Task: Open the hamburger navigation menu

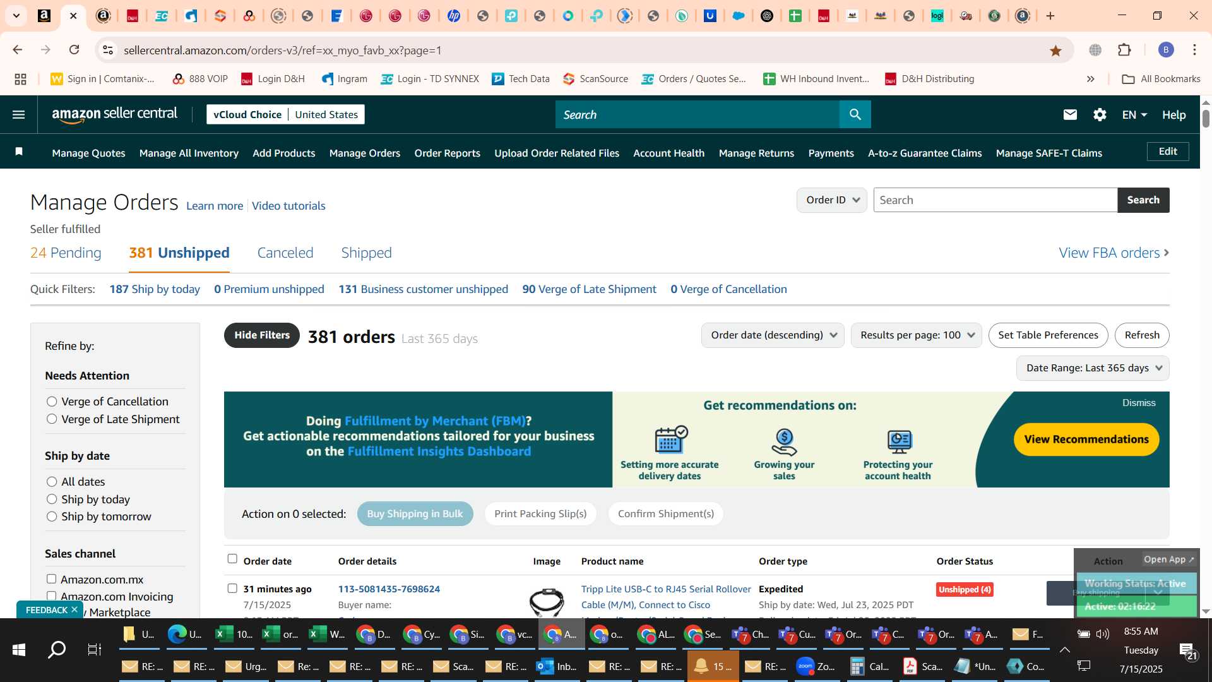Action: [18, 114]
